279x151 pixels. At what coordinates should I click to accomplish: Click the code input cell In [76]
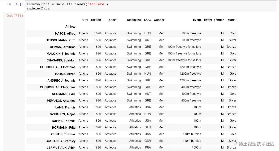click(x=151, y=6)
